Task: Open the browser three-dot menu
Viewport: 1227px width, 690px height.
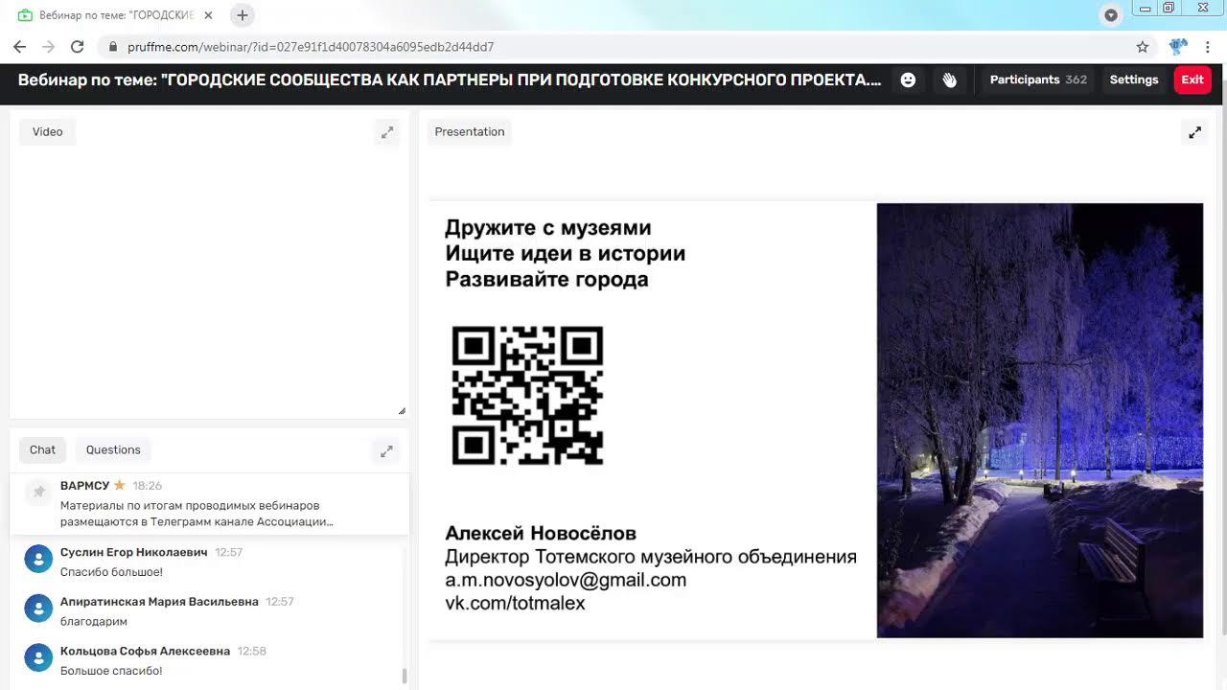Action: click(x=1207, y=46)
